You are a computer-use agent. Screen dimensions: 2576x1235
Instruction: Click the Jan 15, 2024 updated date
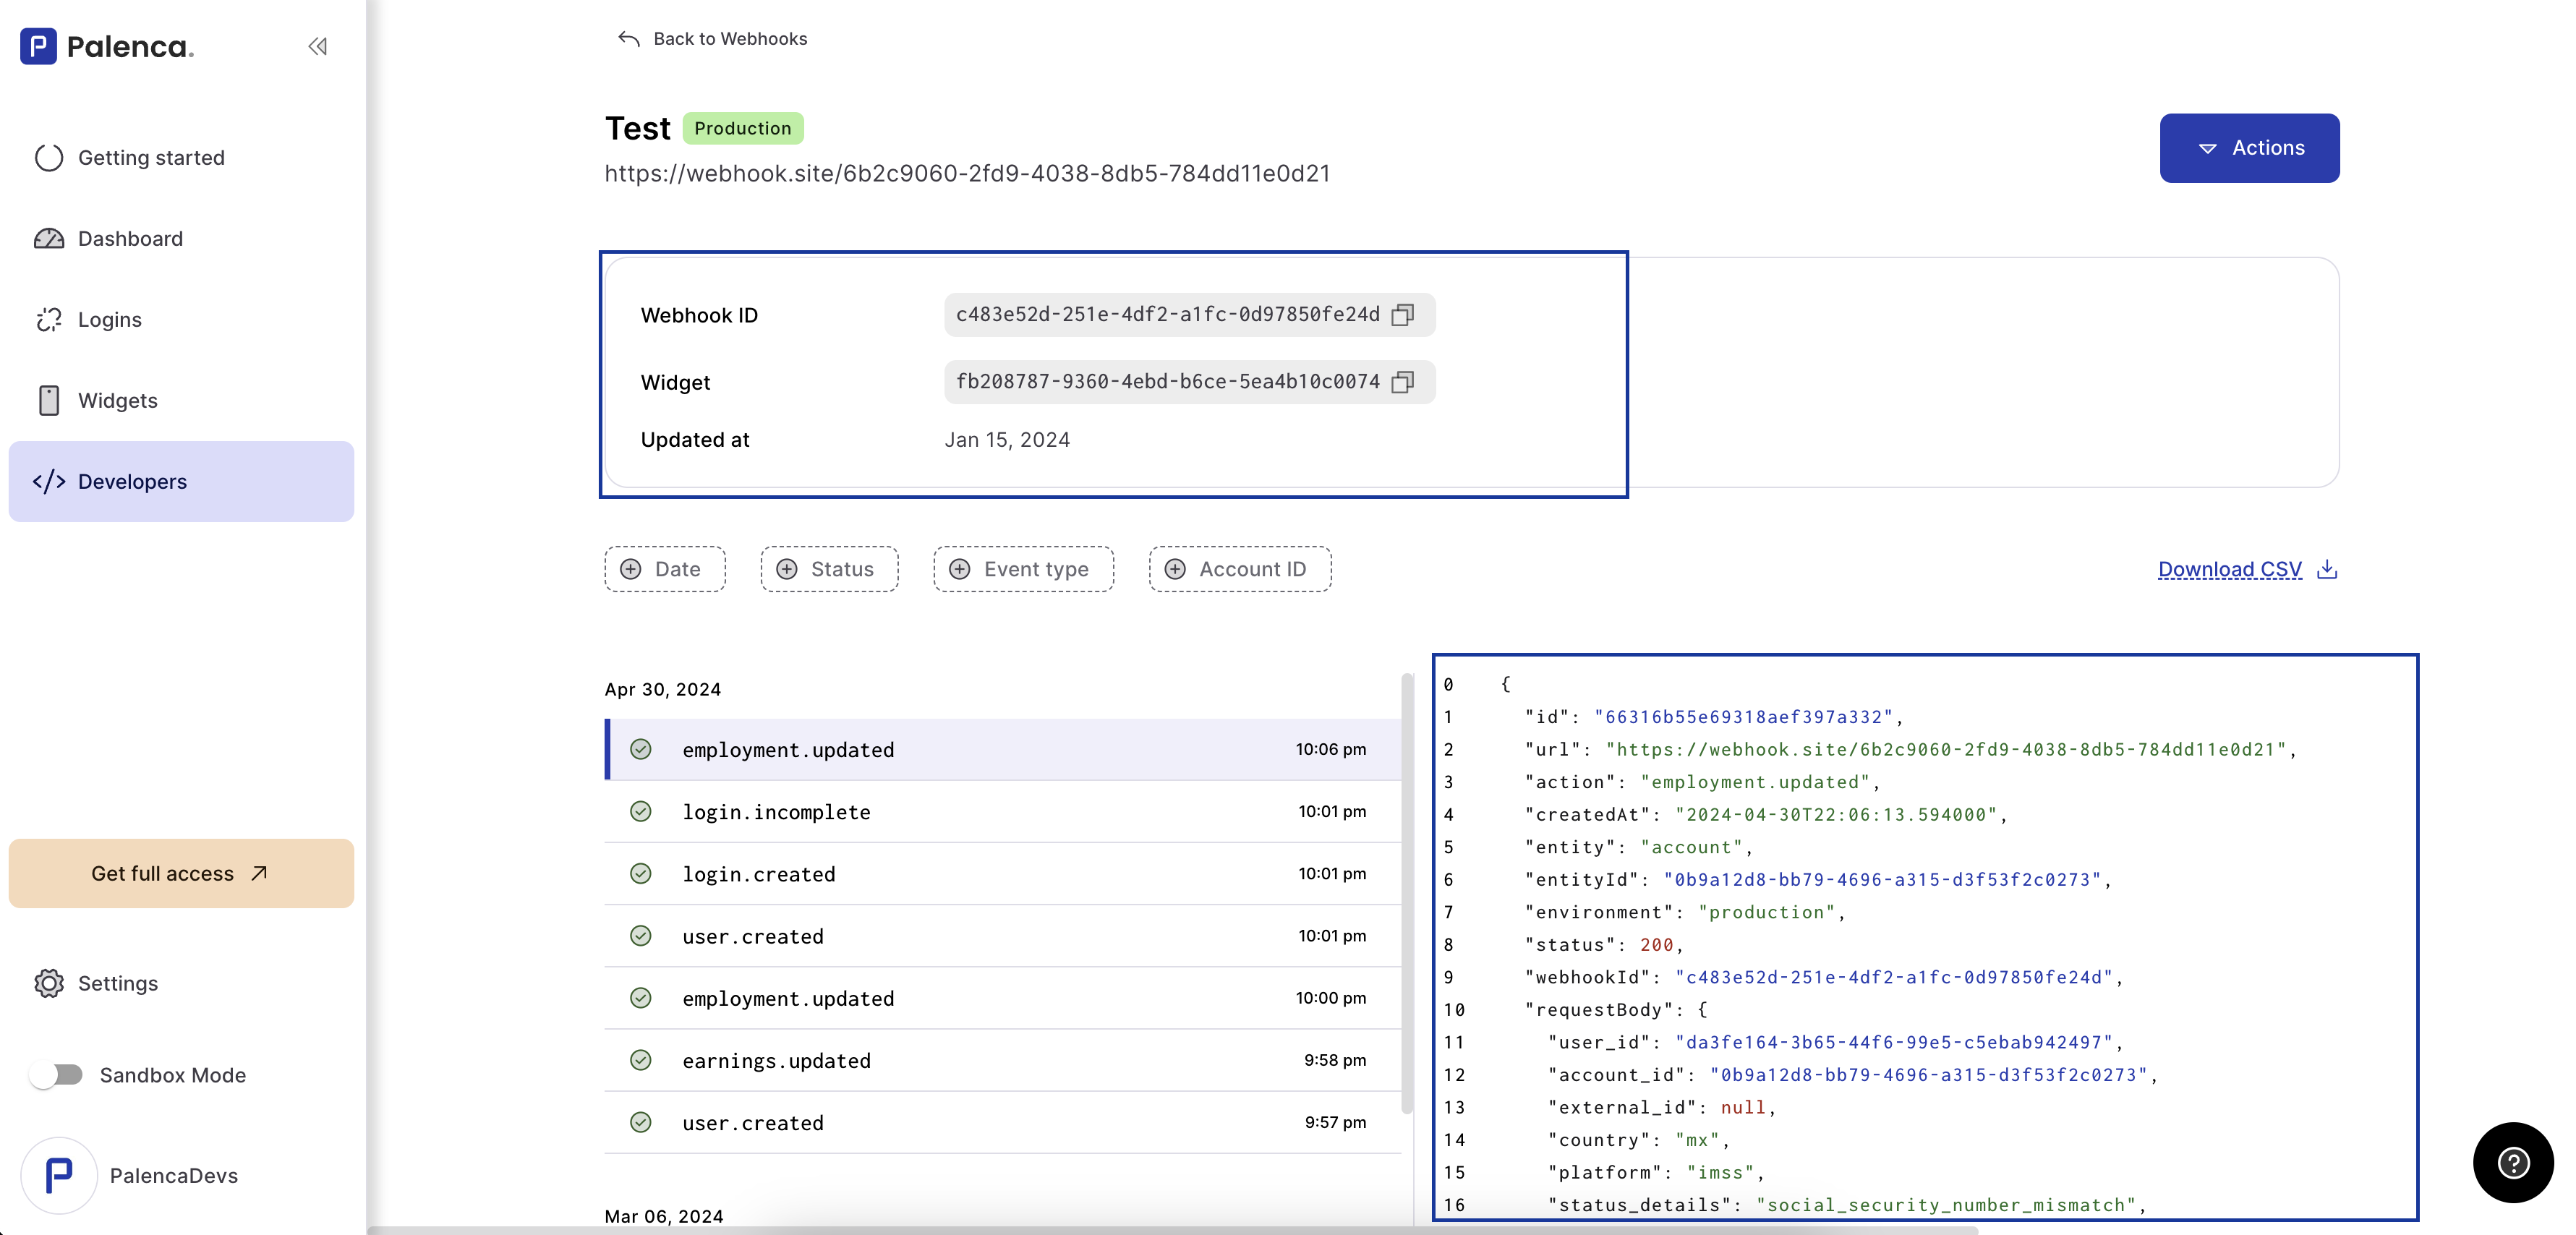(x=1007, y=440)
